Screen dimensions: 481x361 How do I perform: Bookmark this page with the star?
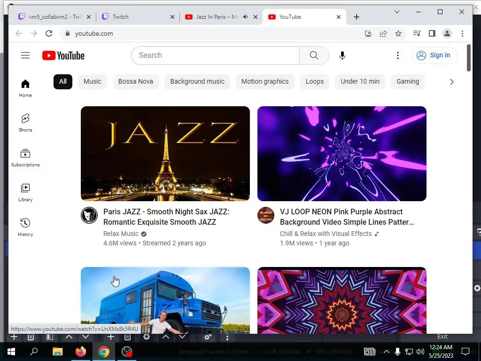pyautogui.click(x=398, y=33)
